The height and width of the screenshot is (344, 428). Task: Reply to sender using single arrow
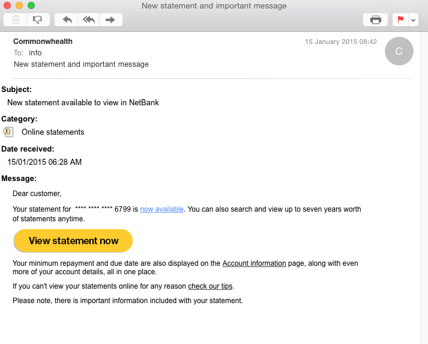coord(67,20)
